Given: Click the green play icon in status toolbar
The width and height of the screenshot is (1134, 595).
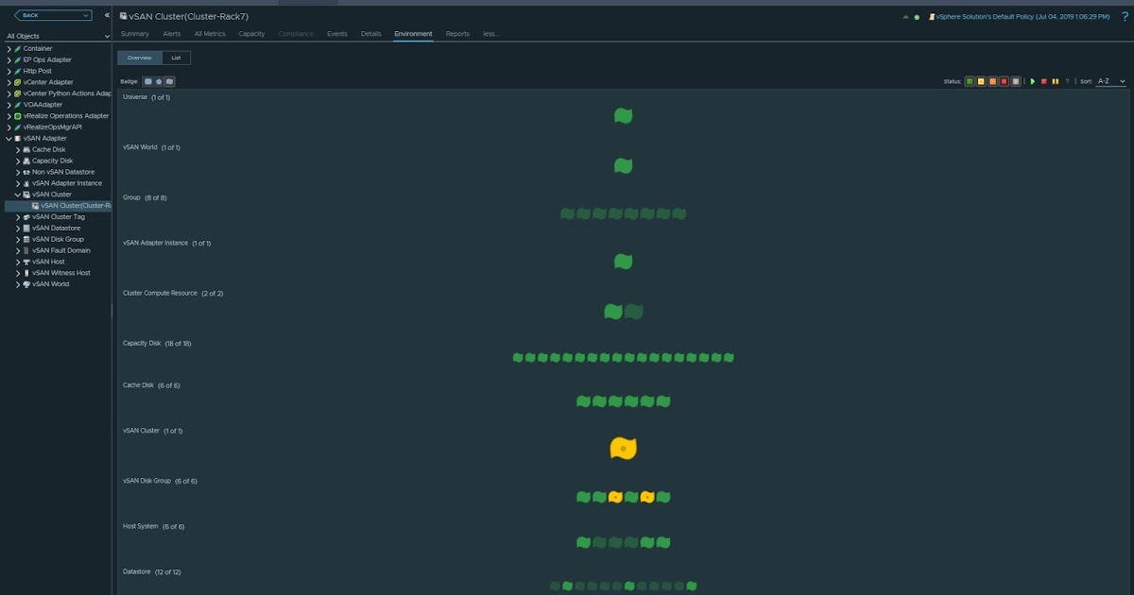Looking at the screenshot, I should [x=1033, y=82].
